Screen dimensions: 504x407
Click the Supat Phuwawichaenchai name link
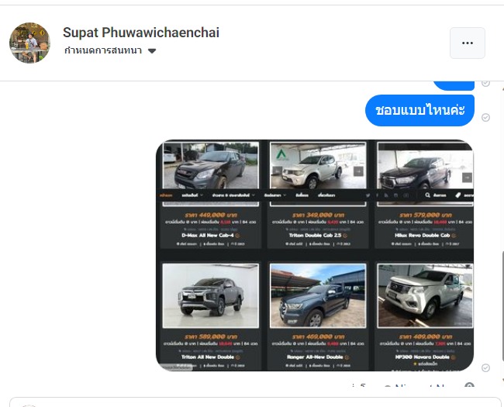(x=141, y=33)
